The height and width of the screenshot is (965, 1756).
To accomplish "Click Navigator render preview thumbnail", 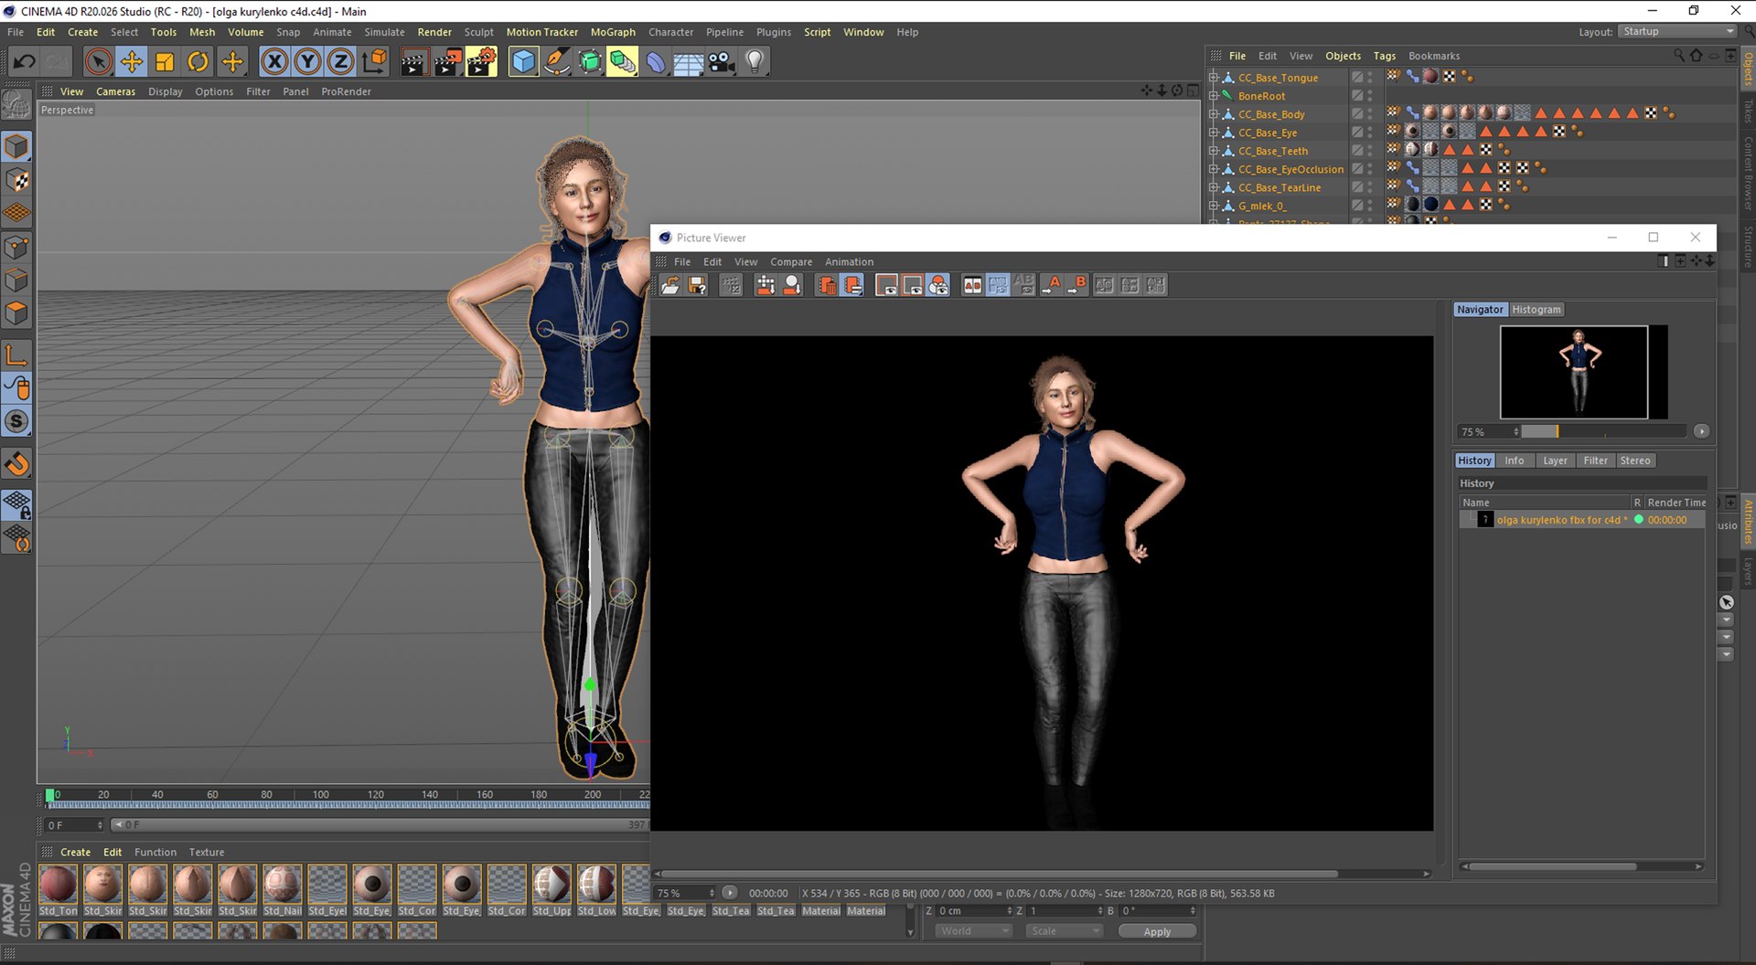I will [x=1574, y=372].
